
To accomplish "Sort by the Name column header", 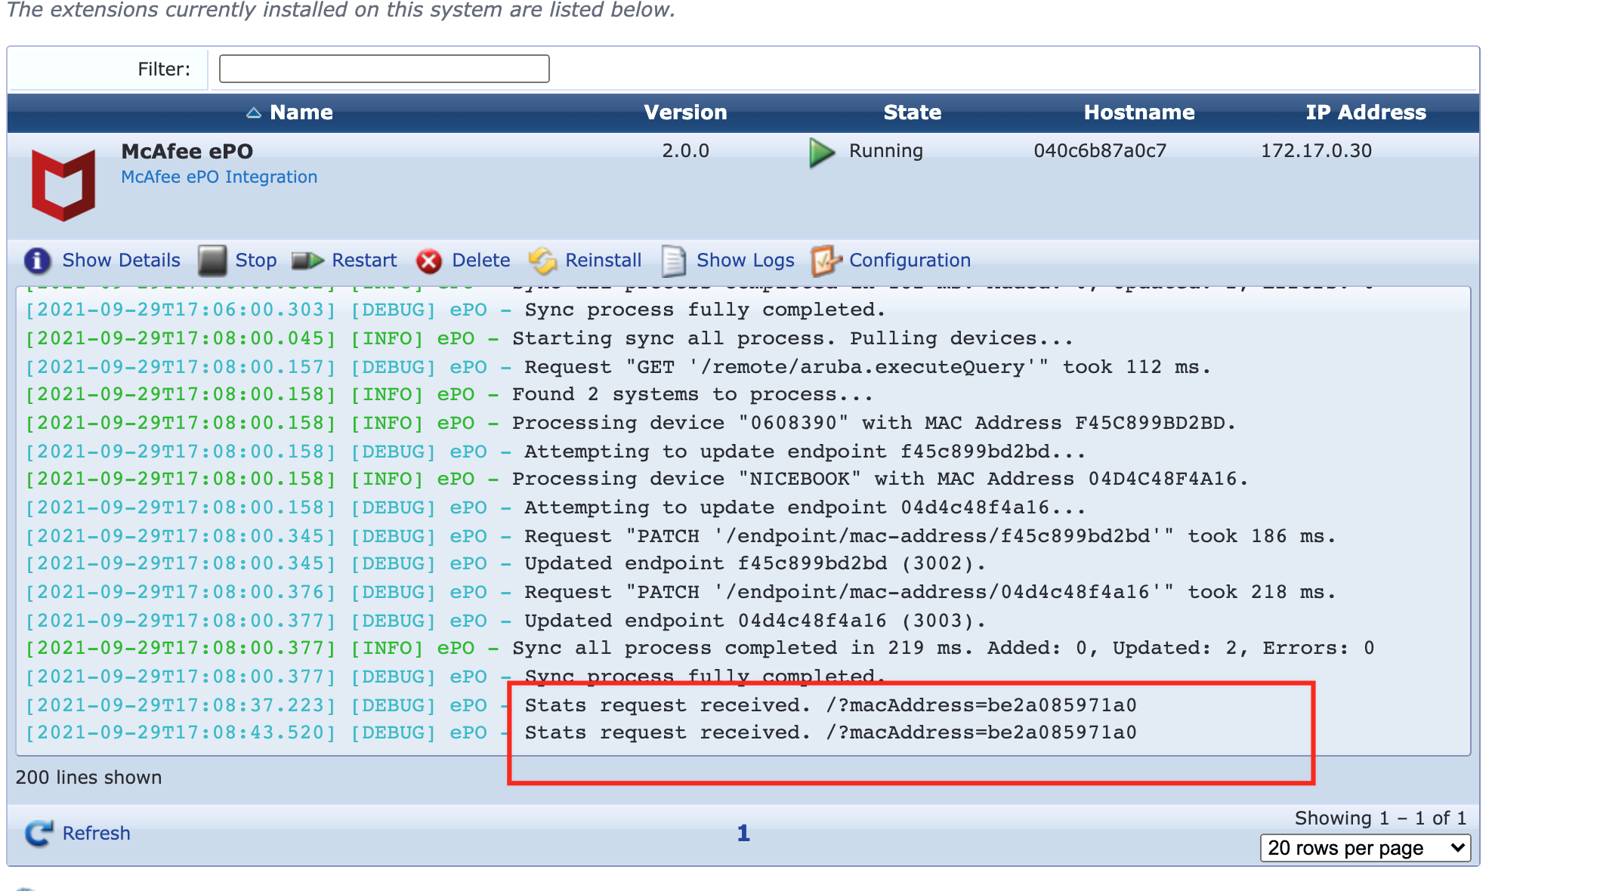I will point(301,113).
